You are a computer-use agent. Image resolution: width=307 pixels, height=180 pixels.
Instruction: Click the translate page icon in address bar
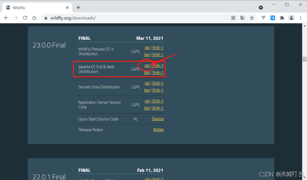click(242, 18)
